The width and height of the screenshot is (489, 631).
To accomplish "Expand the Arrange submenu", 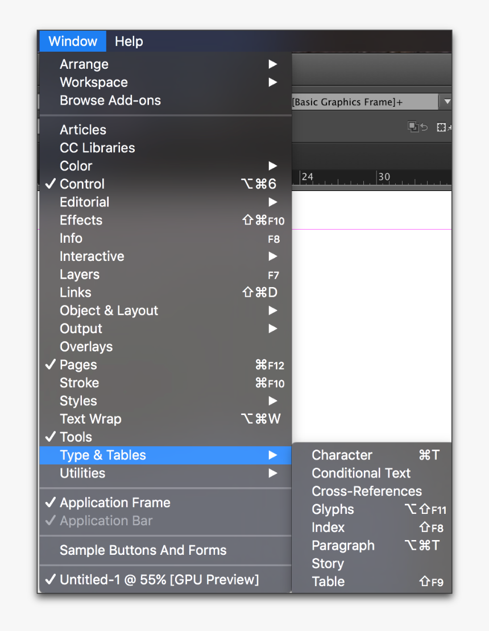I will click(x=165, y=64).
